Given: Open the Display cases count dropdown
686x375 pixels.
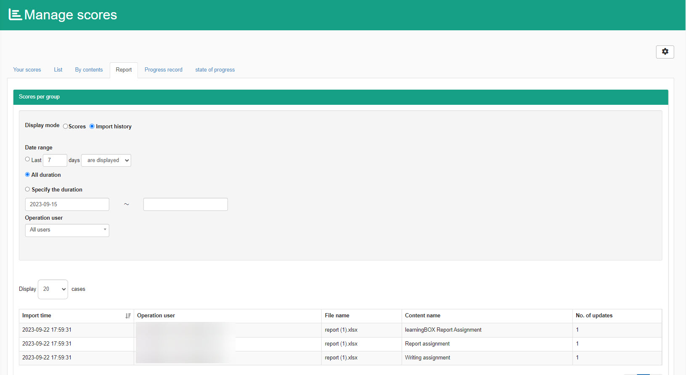Looking at the screenshot, I should tap(53, 289).
